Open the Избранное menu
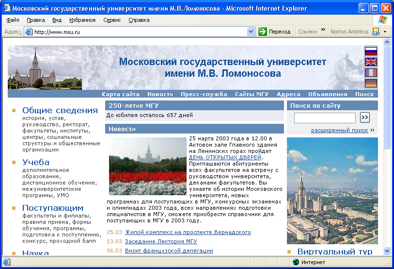Viewport: 394px width, 269px height. pyautogui.click(x=82, y=20)
